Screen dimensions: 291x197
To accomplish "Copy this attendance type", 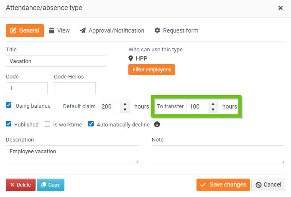I will coord(51,184).
